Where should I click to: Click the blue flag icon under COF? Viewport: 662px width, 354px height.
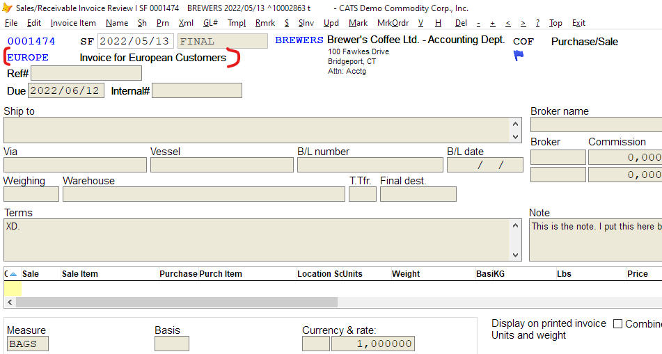click(x=519, y=55)
